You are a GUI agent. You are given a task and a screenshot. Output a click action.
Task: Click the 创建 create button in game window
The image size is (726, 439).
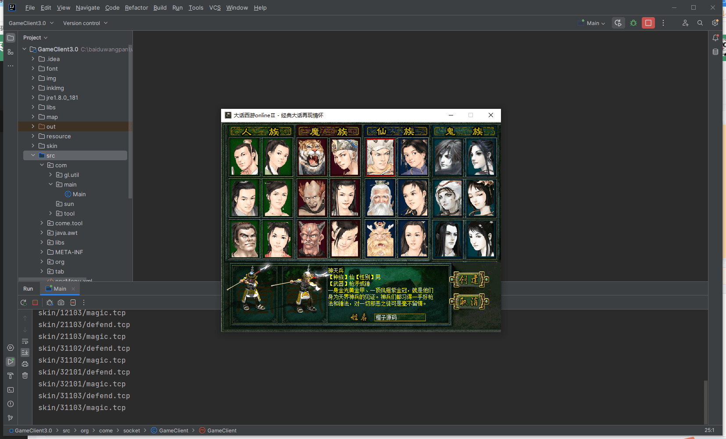tap(469, 280)
